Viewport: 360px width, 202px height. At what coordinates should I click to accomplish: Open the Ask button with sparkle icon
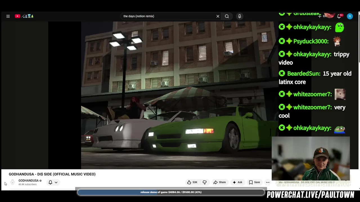(x=237, y=182)
